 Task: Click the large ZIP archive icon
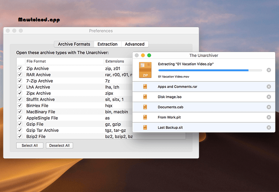pyautogui.click(x=145, y=70)
